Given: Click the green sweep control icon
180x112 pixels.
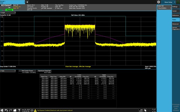Looking at the screenshot, I should click(178, 2).
